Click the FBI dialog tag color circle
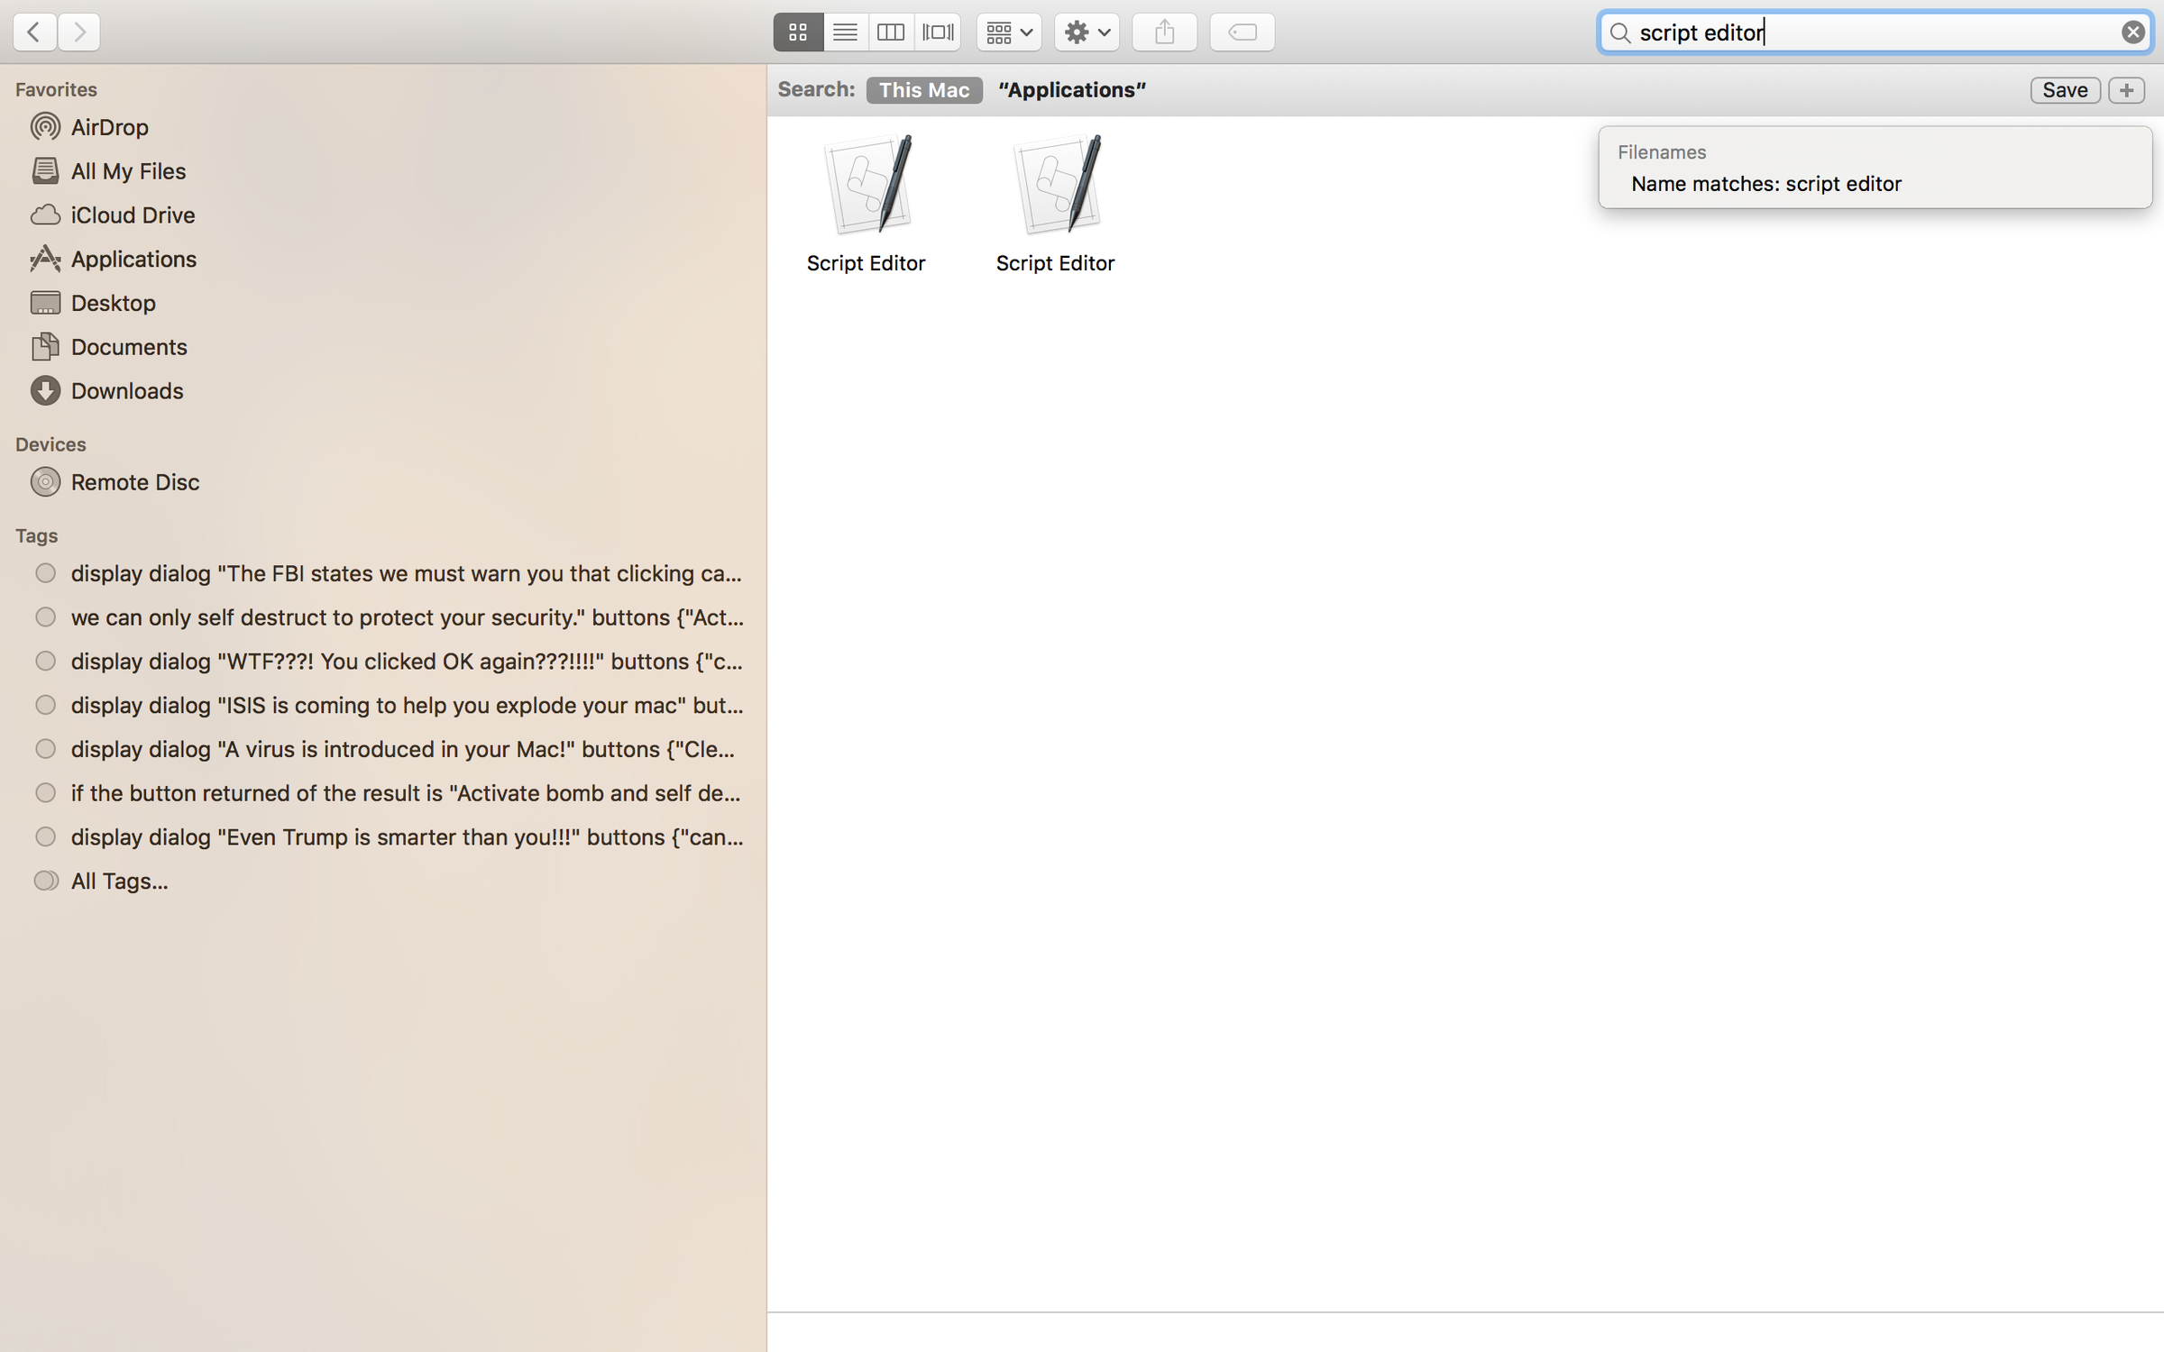 pos(45,572)
